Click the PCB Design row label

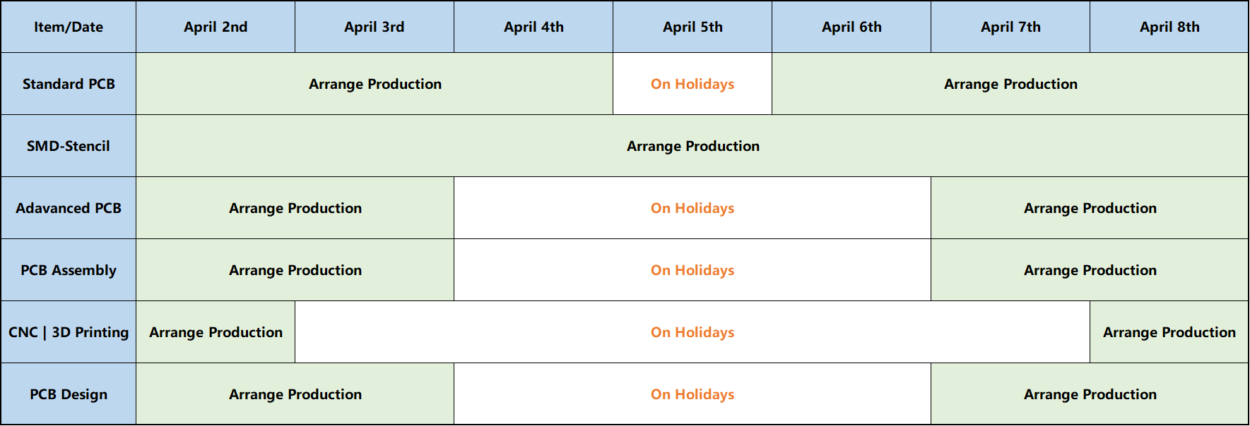[x=69, y=394]
